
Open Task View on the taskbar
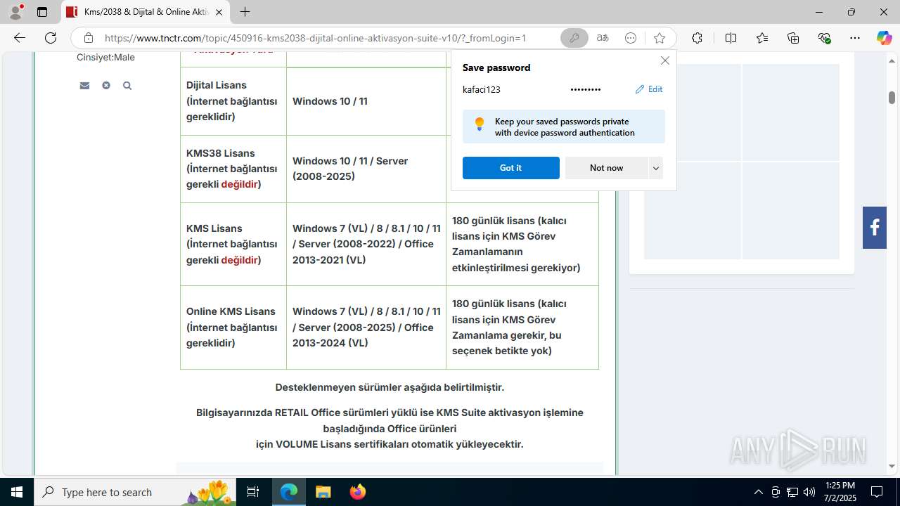tap(253, 492)
